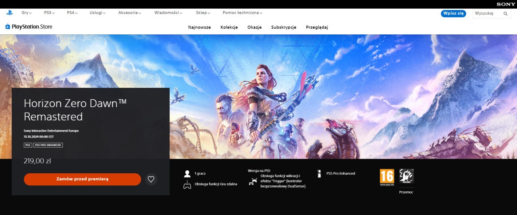The image size is (517, 215).
Task: Click the PS5 platform tag
Action: click(28, 145)
